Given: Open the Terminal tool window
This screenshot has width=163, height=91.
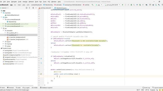Looking at the screenshot, I should click(10, 88).
